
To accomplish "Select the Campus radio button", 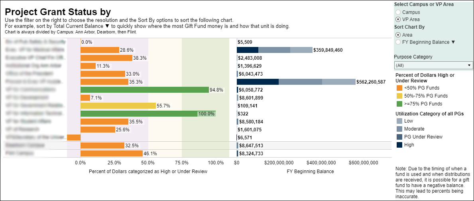I will (x=398, y=12).
